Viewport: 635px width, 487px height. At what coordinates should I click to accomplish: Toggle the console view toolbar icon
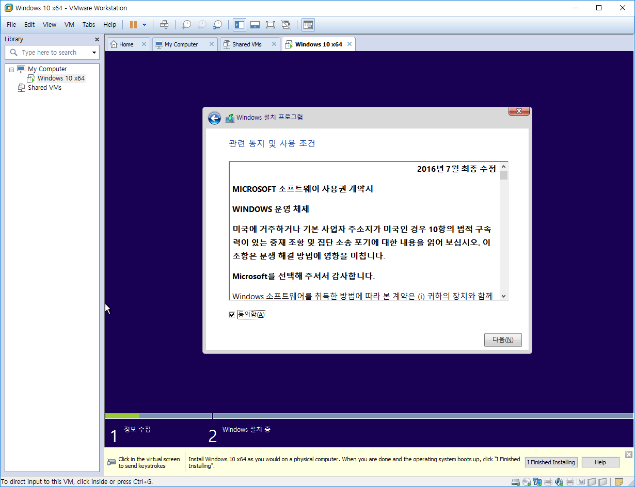coord(308,24)
